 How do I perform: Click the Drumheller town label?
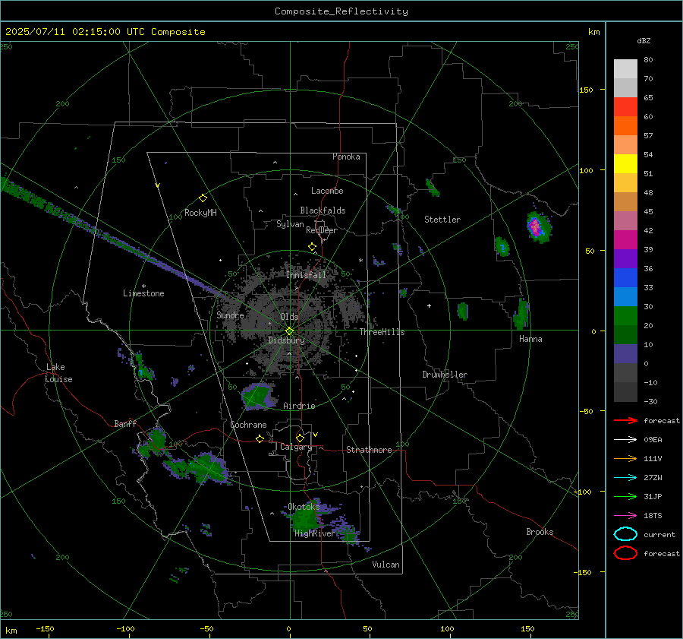[445, 375]
